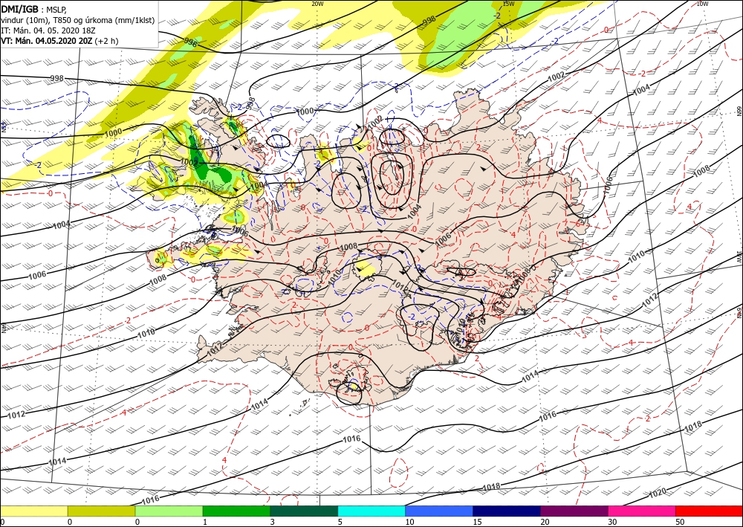The width and height of the screenshot is (743, 527).
Task: Click the '10W' longitude label at top
Action: point(703,4)
